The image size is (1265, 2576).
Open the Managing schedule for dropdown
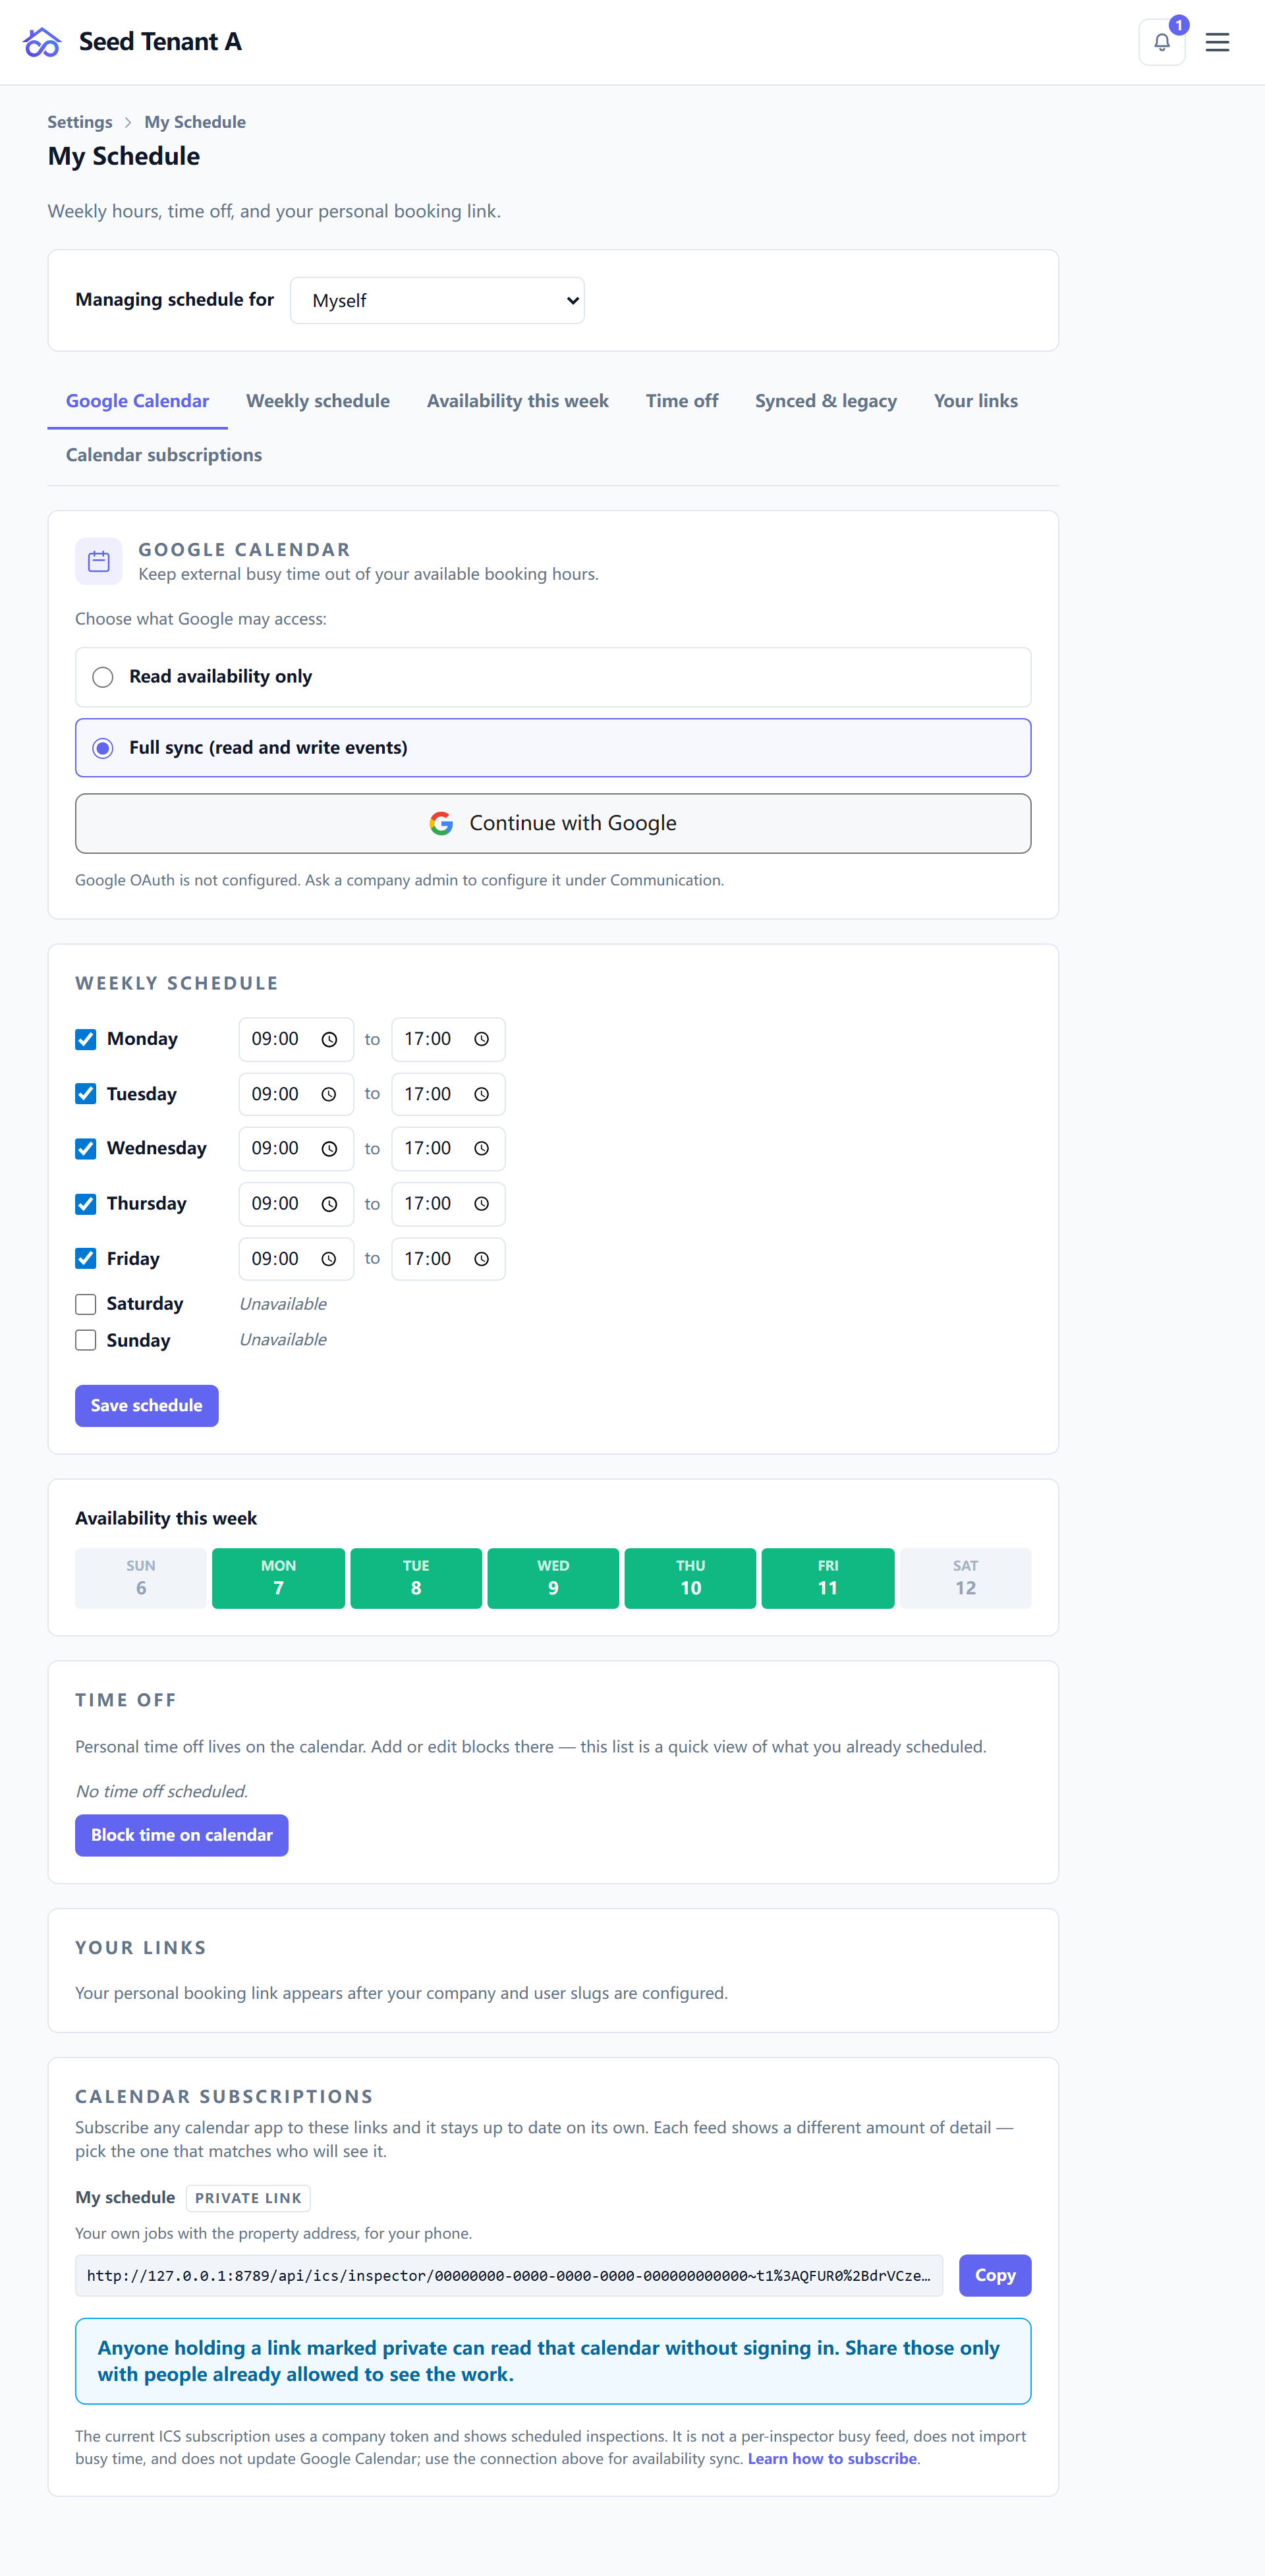pyautogui.click(x=437, y=300)
